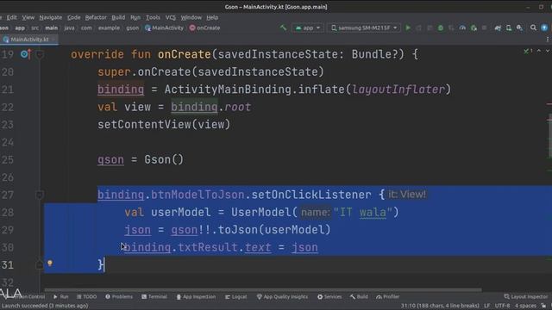The height and width of the screenshot is (310, 552).
Task: Open the SDK Manager toolbar icon
Action: pyautogui.click(x=519, y=28)
